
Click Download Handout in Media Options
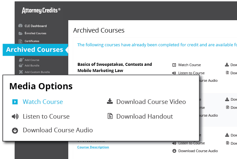[144, 116]
